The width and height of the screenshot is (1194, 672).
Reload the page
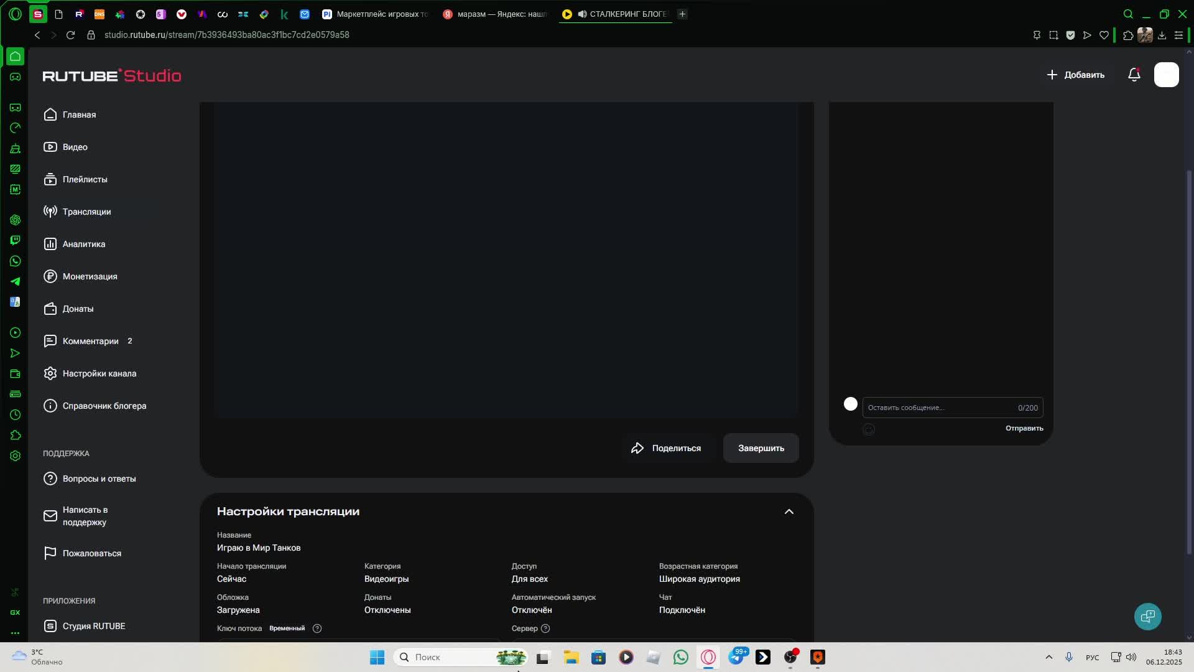(x=70, y=35)
